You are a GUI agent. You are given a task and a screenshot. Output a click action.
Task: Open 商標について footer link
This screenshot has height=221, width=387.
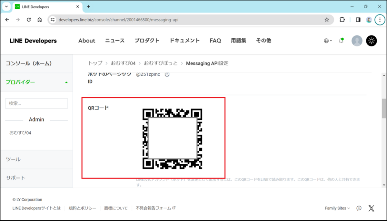[116, 208]
